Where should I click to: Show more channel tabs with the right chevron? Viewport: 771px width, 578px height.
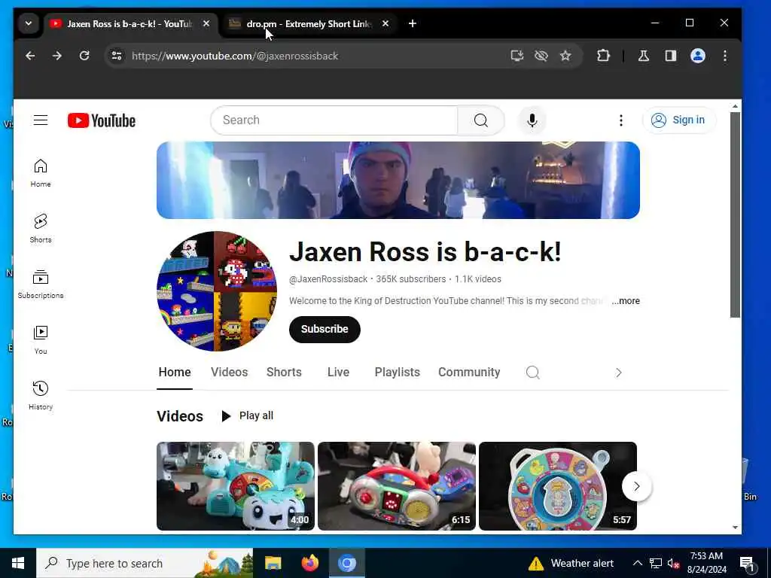[619, 373]
